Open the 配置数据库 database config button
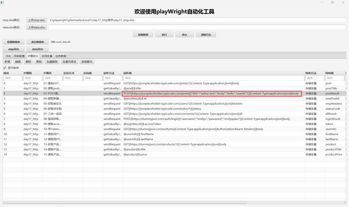 click(x=14, y=42)
